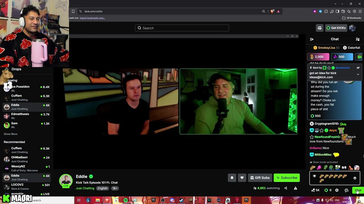Click the zoom magnifier in address bar
Screen dimensions: 364x204
pos(264,11)
